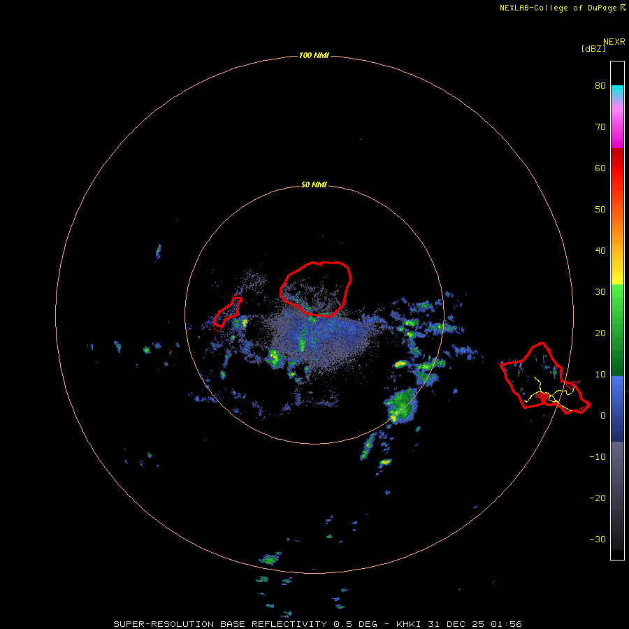Select the 10 value on dBZ scale
This screenshot has width=629, height=629.
pos(600,375)
